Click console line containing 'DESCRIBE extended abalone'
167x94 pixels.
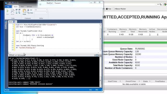pyautogui.click(x=31, y=84)
